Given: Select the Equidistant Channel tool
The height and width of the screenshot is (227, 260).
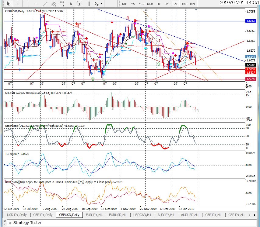Looking at the screenshot, I should coord(54,3).
